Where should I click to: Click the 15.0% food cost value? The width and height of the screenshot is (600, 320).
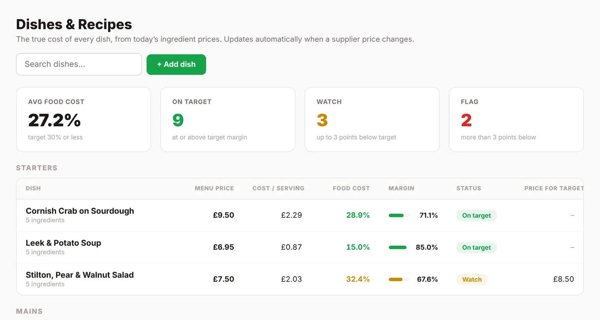(358, 247)
